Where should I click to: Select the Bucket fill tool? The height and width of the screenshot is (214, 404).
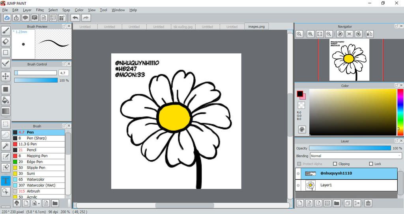tap(6, 100)
